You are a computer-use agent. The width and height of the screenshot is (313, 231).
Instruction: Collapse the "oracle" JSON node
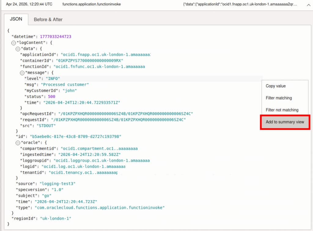[18, 143]
